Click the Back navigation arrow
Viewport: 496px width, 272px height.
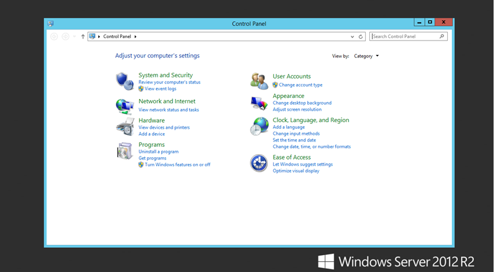pos(54,37)
